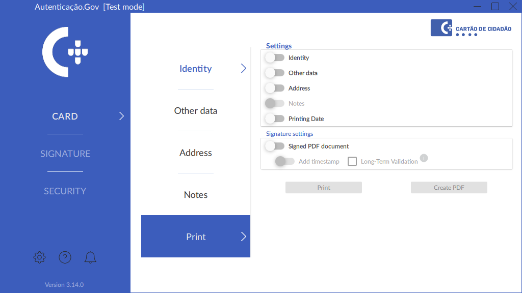Open settings with the gear icon
Image resolution: width=522 pixels, height=293 pixels.
[39, 257]
